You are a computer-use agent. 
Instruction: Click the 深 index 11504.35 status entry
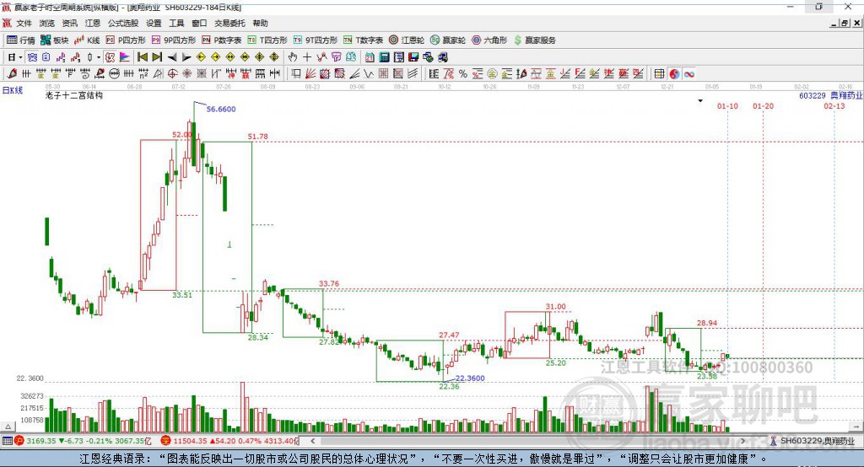coord(229,441)
